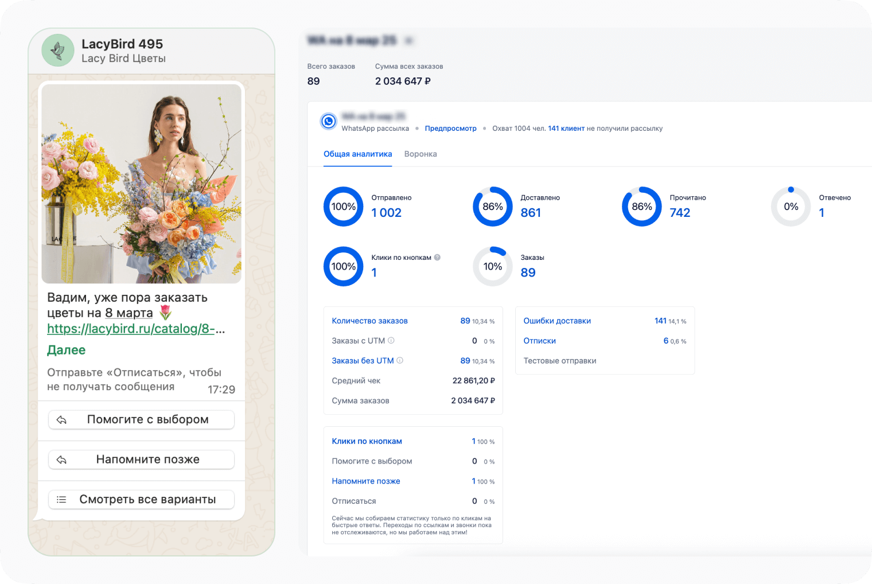This screenshot has width=872, height=584.
Task: Click Сумма всех заказов 2 034 647 ₽
Action: coord(403,81)
